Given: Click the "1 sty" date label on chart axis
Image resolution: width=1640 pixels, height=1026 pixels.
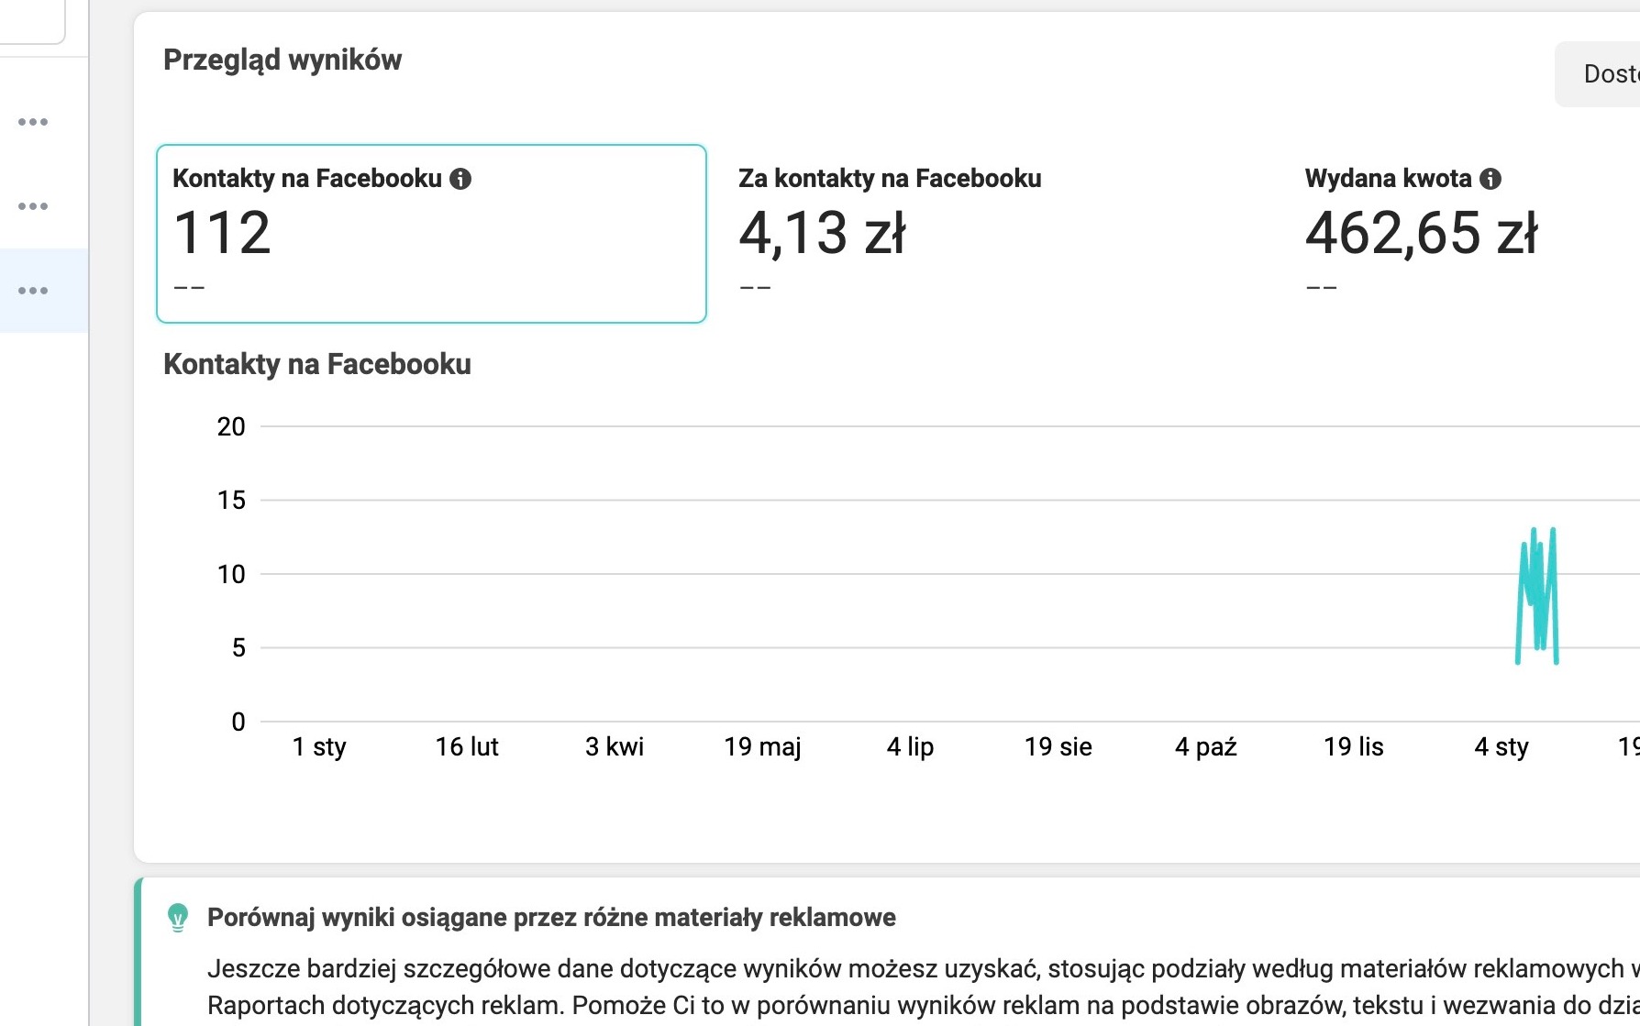Looking at the screenshot, I should coord(319,747).
